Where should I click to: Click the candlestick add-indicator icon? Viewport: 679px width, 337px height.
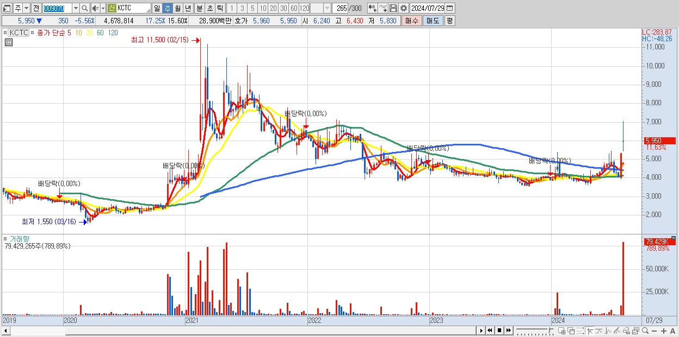point(373,8)
